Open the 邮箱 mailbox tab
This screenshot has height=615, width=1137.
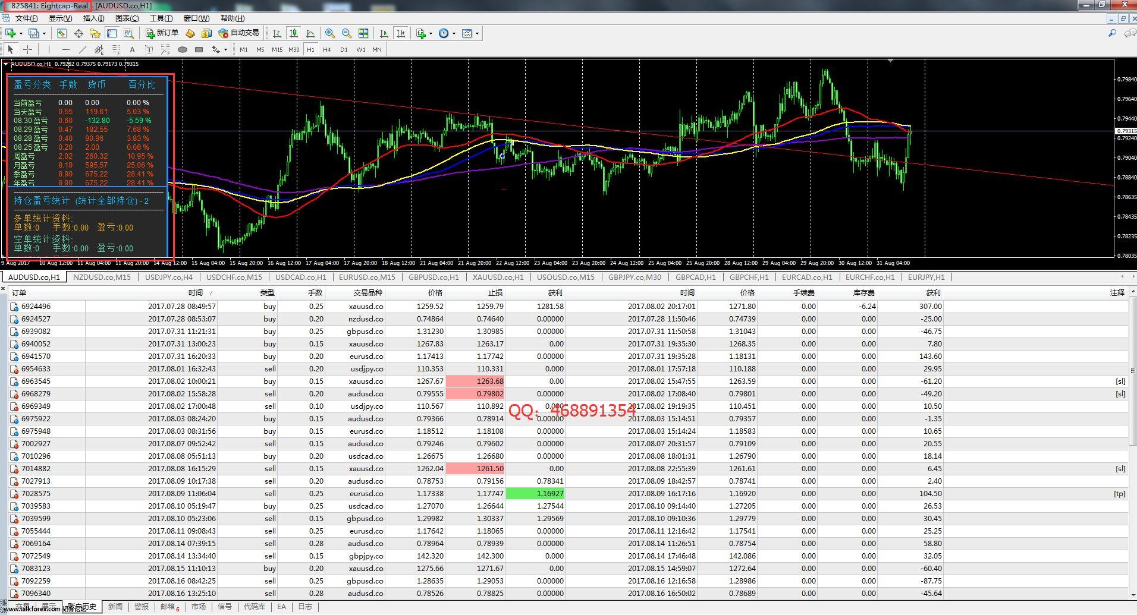(169, 607)
